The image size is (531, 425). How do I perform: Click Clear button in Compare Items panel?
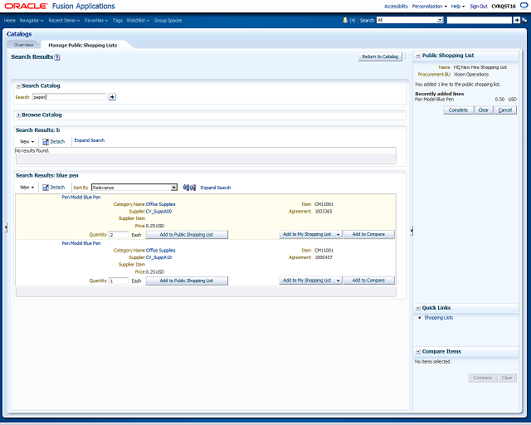(507, 378)
